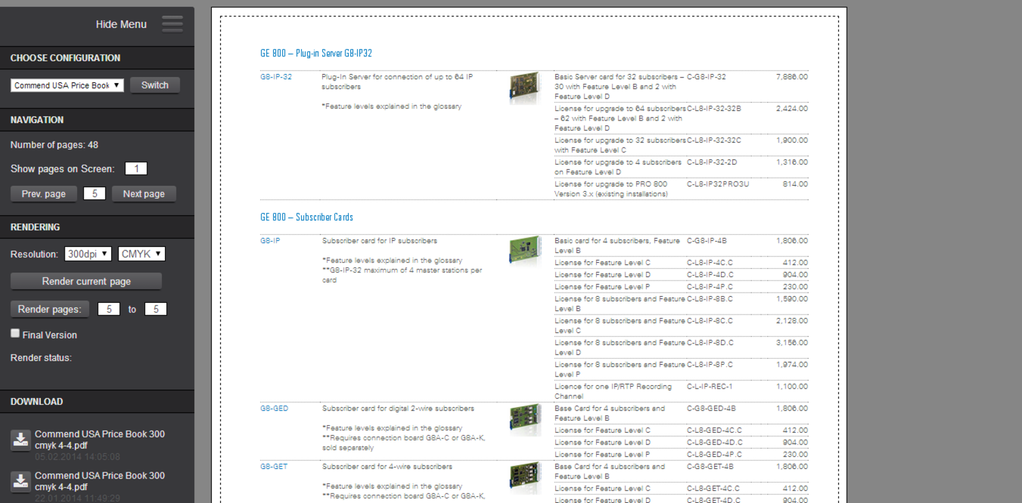The image size is (1022, 503).
Task: Click article code C-G8-IP-32
Action: tap(707, 77)
